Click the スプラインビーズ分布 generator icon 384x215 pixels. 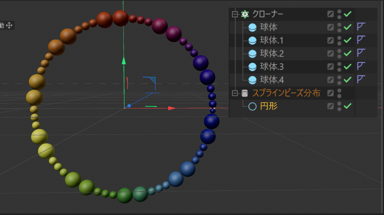[244, 93]
